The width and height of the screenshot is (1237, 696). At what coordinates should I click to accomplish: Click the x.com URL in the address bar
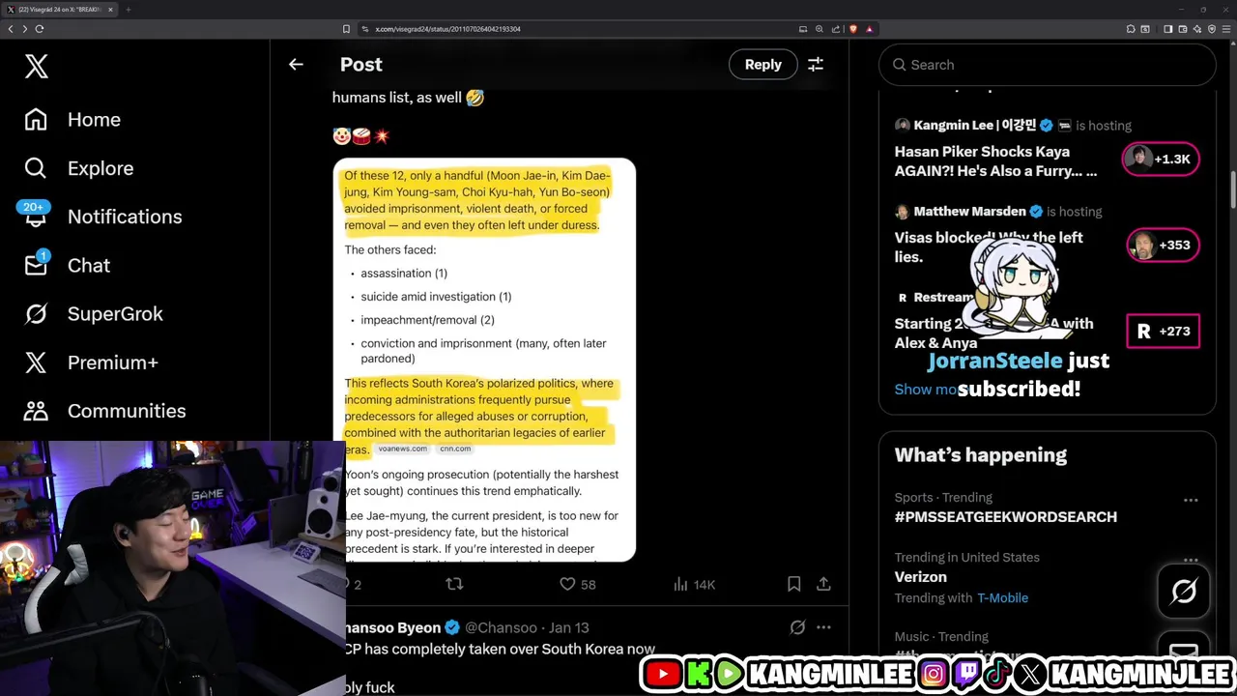[447, 29]
